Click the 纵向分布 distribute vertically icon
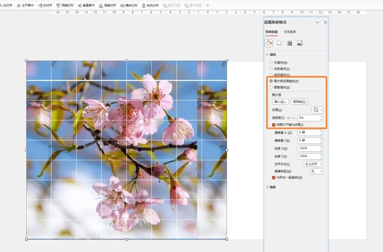383x252 pixels. click(x=144, y=5)
